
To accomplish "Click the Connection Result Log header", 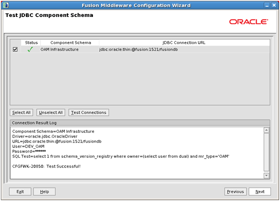I will click(x=140, y=123).
